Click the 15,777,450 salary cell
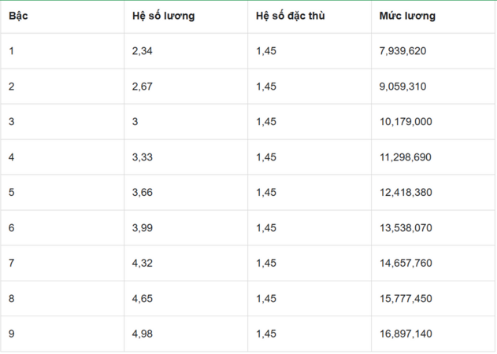The width and height of the screenshot is (497, 354). (x=406, y=298)
